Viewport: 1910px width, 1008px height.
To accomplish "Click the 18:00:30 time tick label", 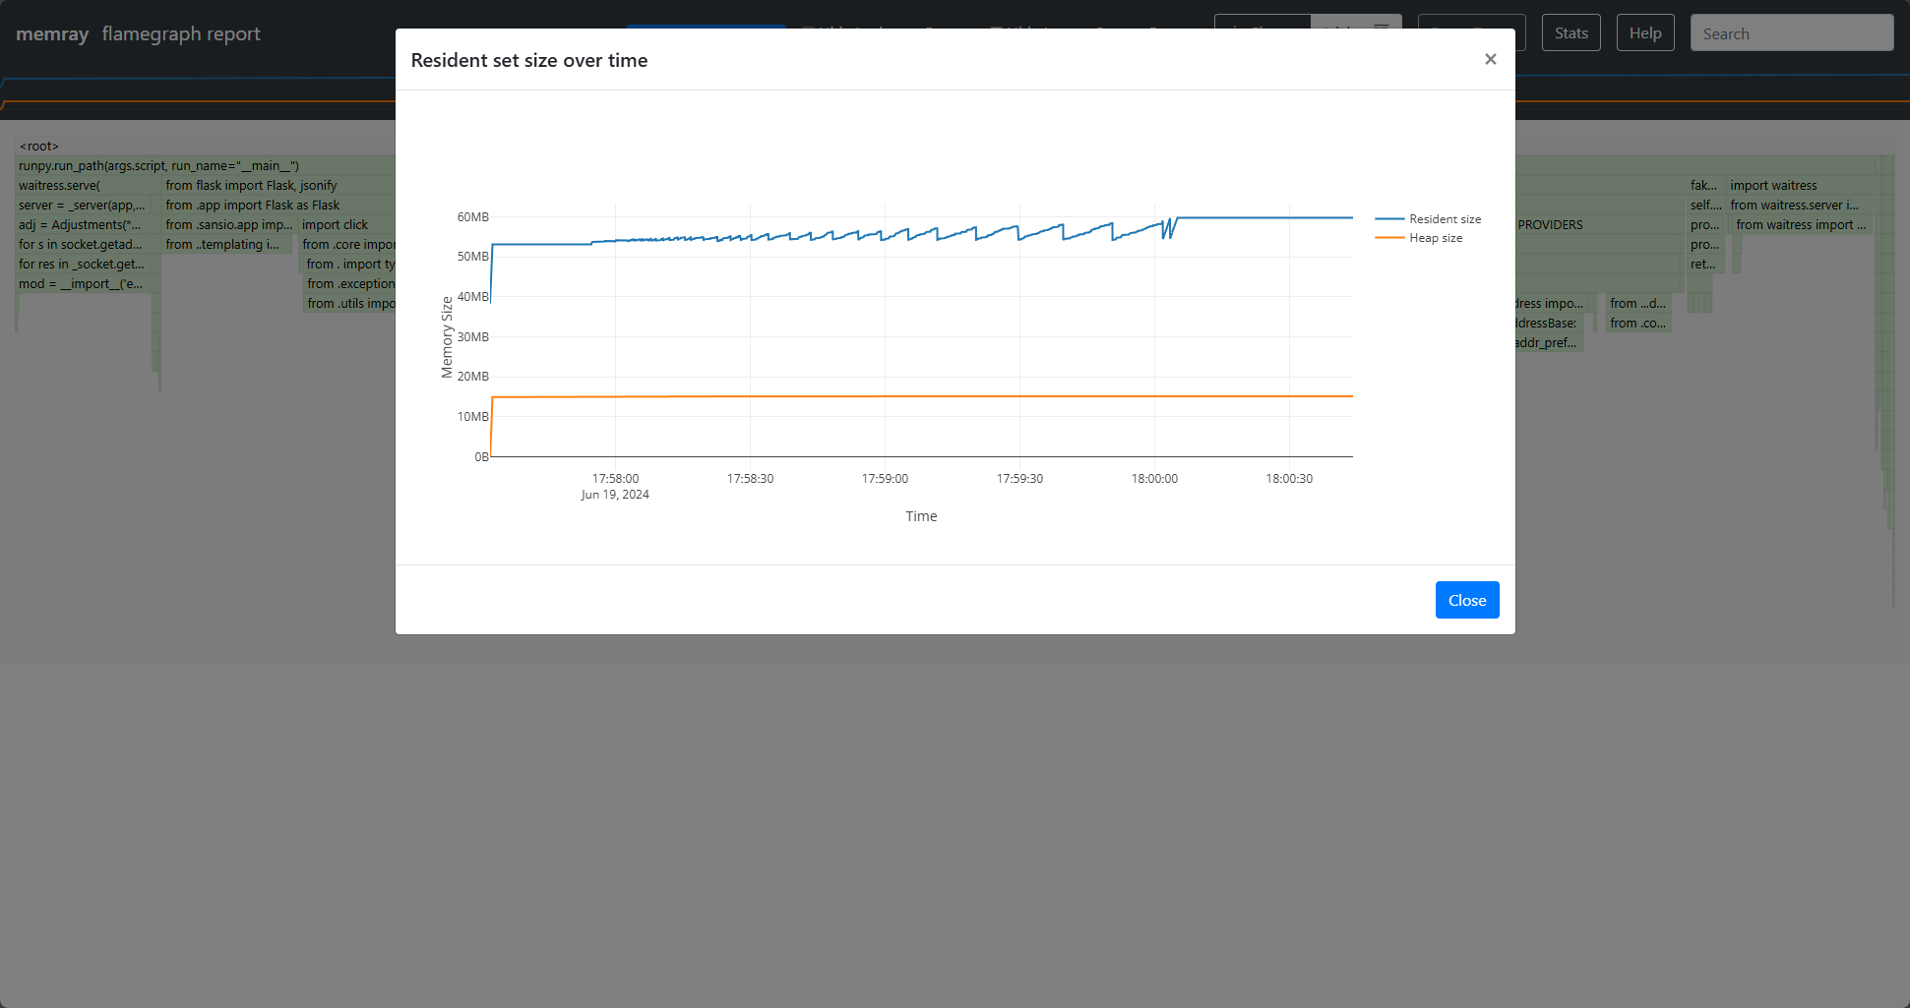I will 1289,479.
